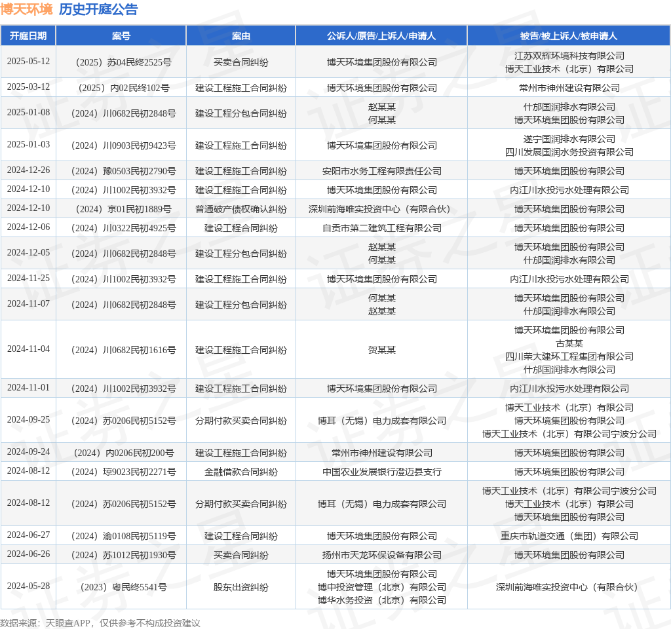Select date cell 2024-12-26
The image size is (671, 629).
click(28, 170)
